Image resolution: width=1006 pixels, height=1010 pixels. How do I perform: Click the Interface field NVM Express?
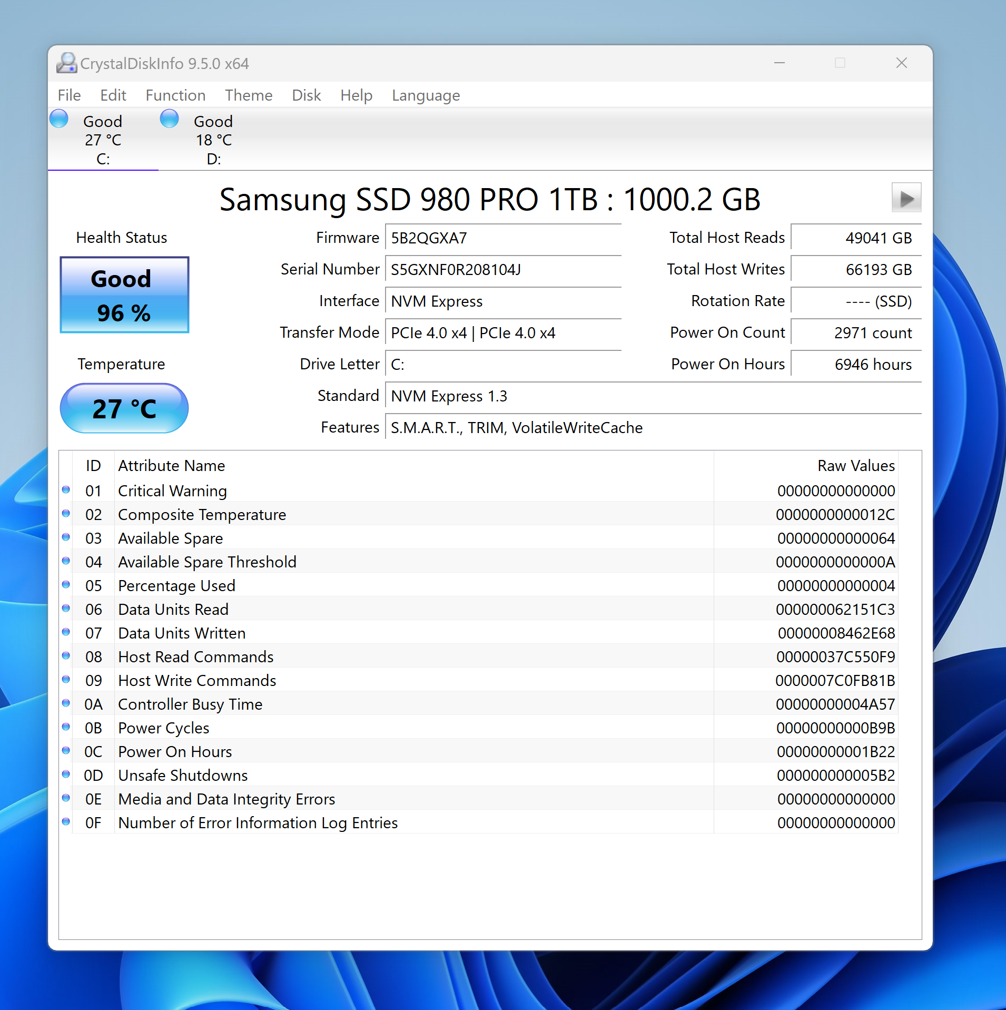pyautogui.click(x=504, y=301)
